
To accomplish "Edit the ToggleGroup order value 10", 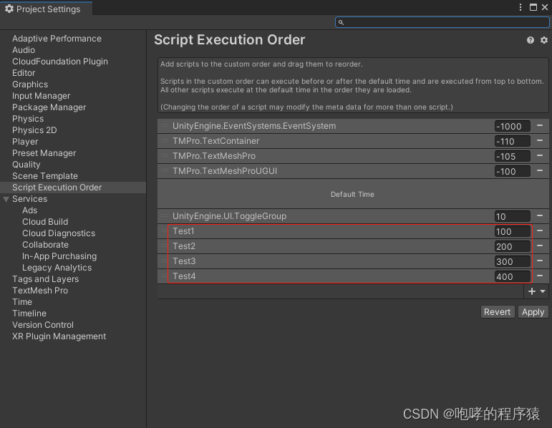I will coord(512,216).
